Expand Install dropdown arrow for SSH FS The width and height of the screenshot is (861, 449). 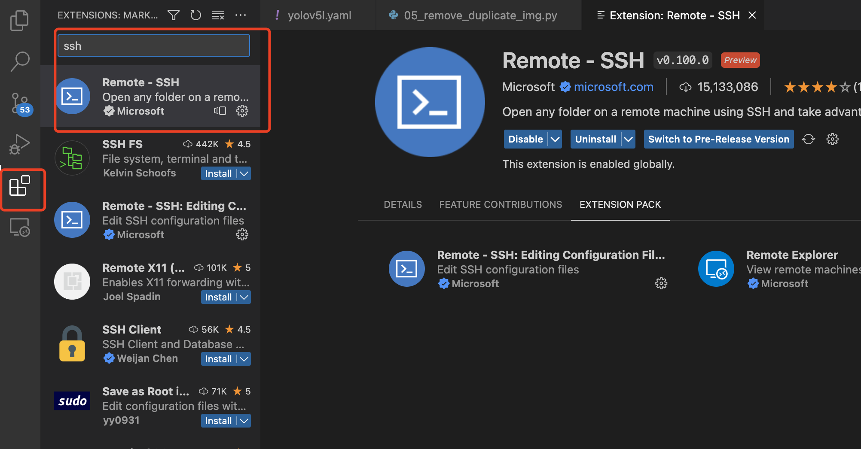click(x=244, y=174)
